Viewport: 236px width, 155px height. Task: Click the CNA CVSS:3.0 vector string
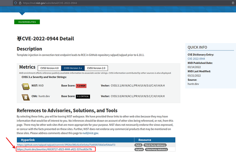138,96
